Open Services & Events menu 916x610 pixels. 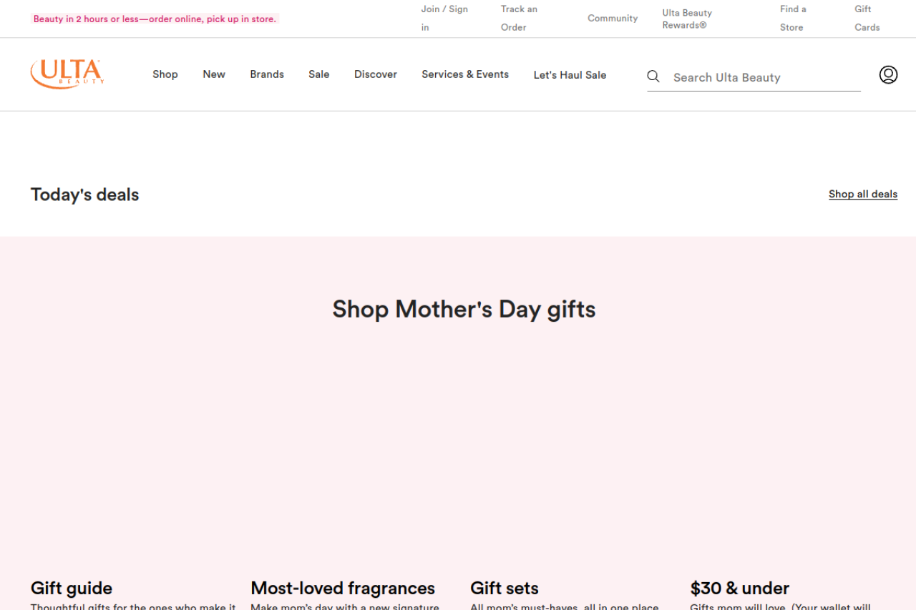click(x=465, y=74)
